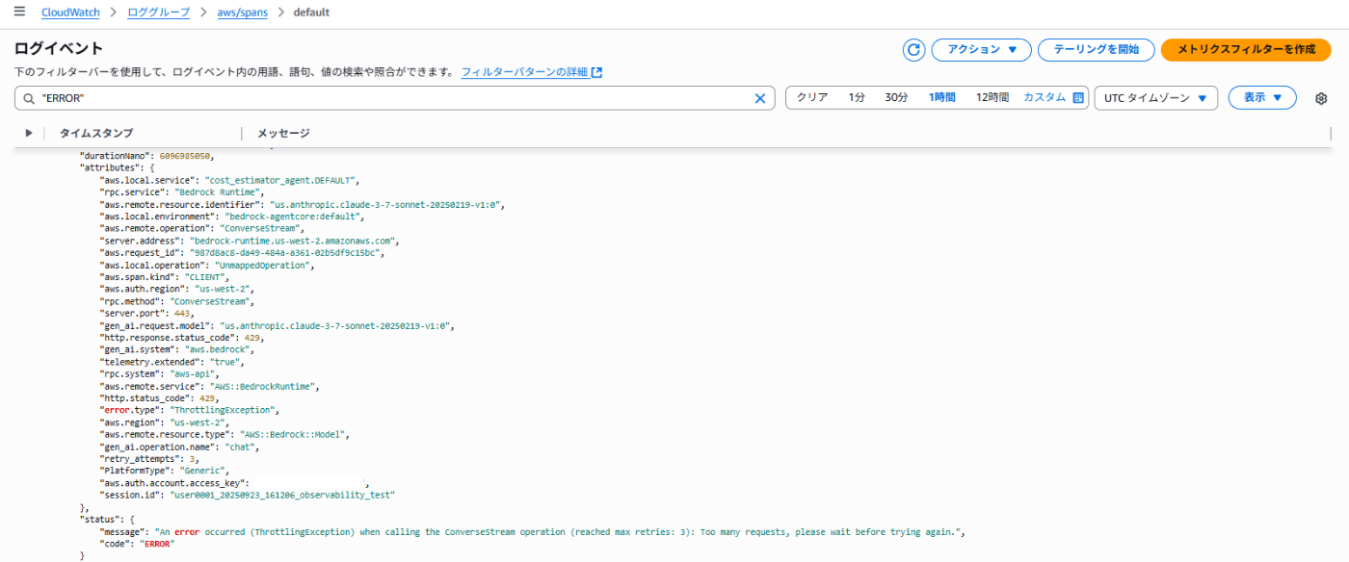The height and width of the screenshot is (562, 1349).
Task: Click the aws.remote.operation line
Action: tap(200, 228)
